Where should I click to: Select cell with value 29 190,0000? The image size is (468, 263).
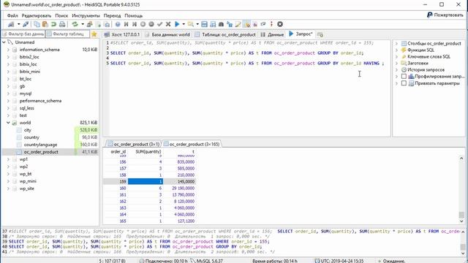point(180,188)
